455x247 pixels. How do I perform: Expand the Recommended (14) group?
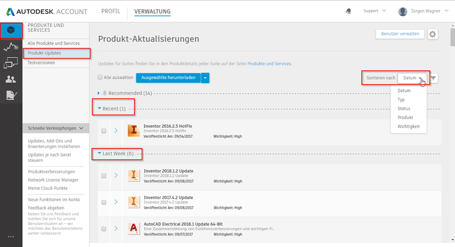(99, 93)
